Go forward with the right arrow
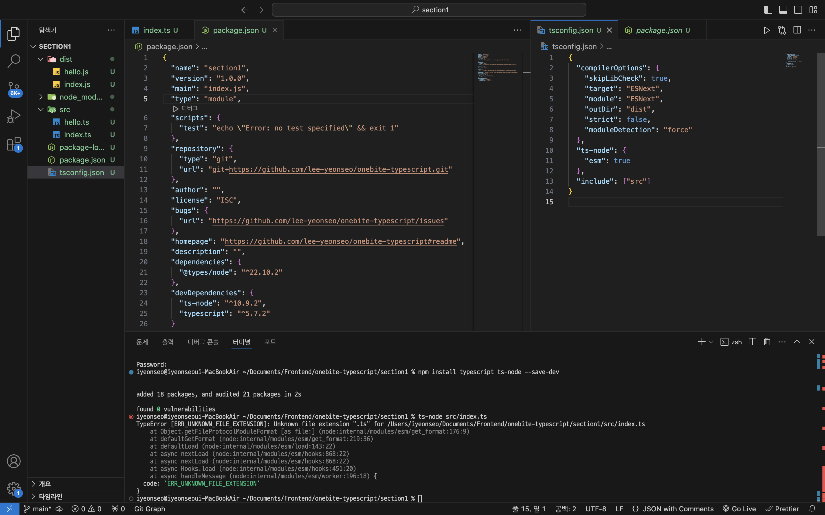Image resolution: width=825 pixels, height=515 pixels. [x=260, y=10]
